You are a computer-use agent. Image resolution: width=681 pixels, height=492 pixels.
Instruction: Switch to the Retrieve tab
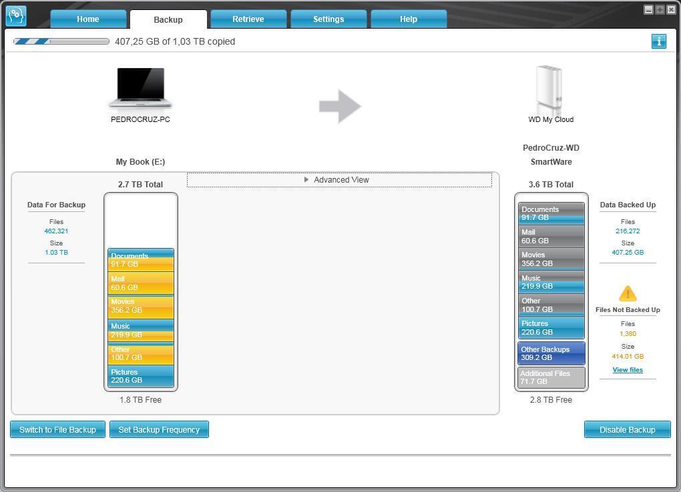[x=248, y=19]
